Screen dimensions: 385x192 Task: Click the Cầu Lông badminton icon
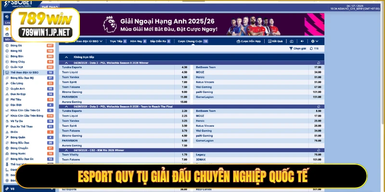coord(6,83)
